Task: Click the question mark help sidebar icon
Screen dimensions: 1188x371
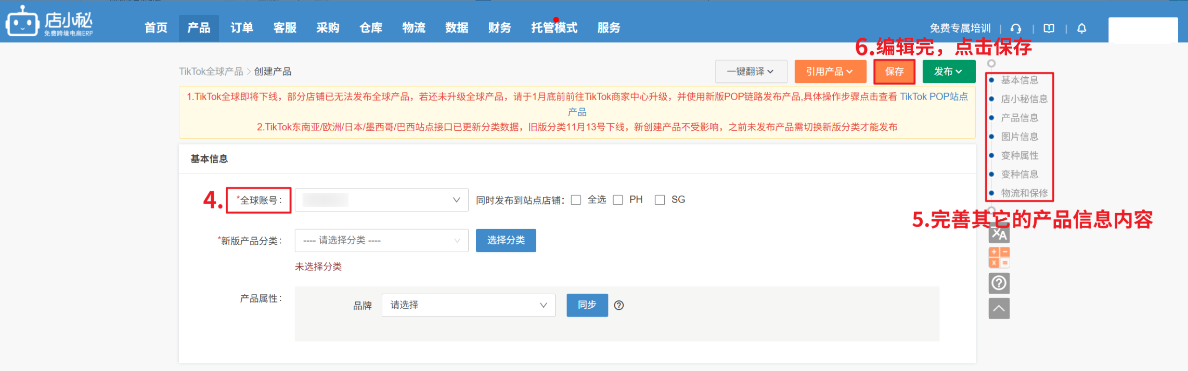Action: (x=999, y=283)
